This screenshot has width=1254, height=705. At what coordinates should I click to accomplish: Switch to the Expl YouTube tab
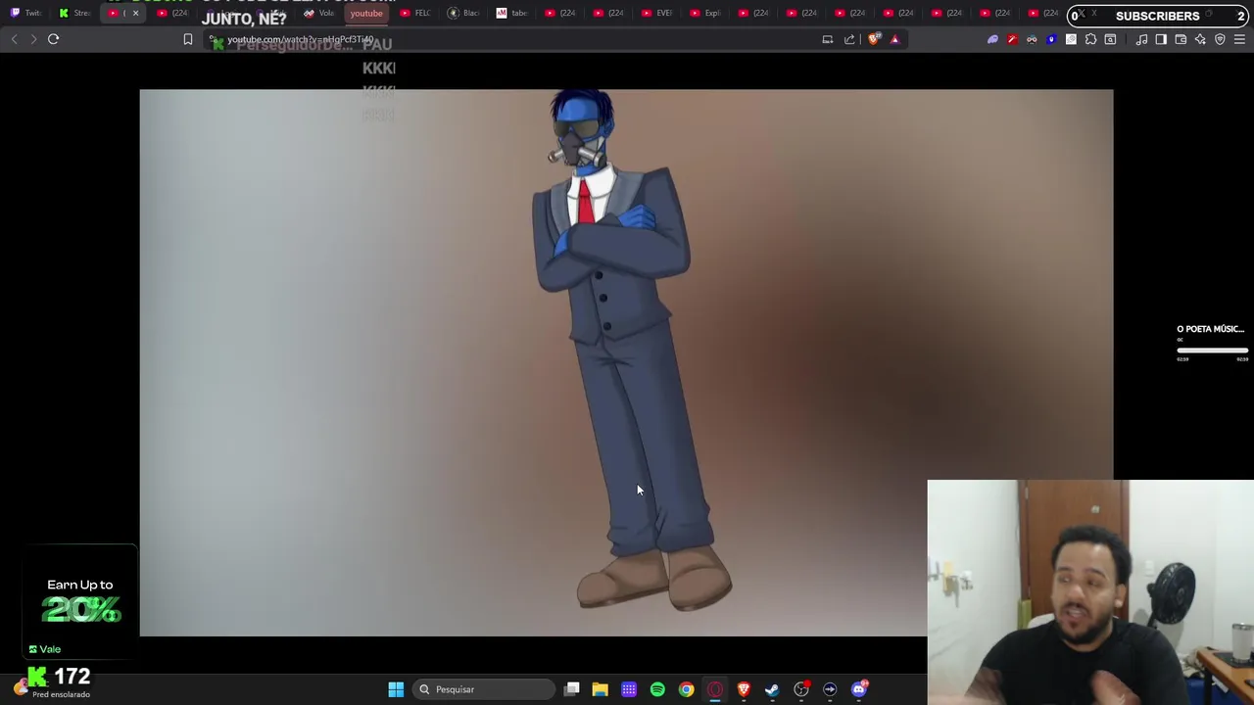(x=707, y=13)
